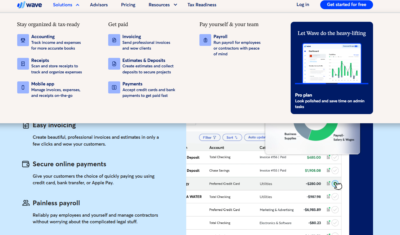Open the Sort dropdown in the transactions list
Viewport: 400px width, 235px height.
click(232, 137)
